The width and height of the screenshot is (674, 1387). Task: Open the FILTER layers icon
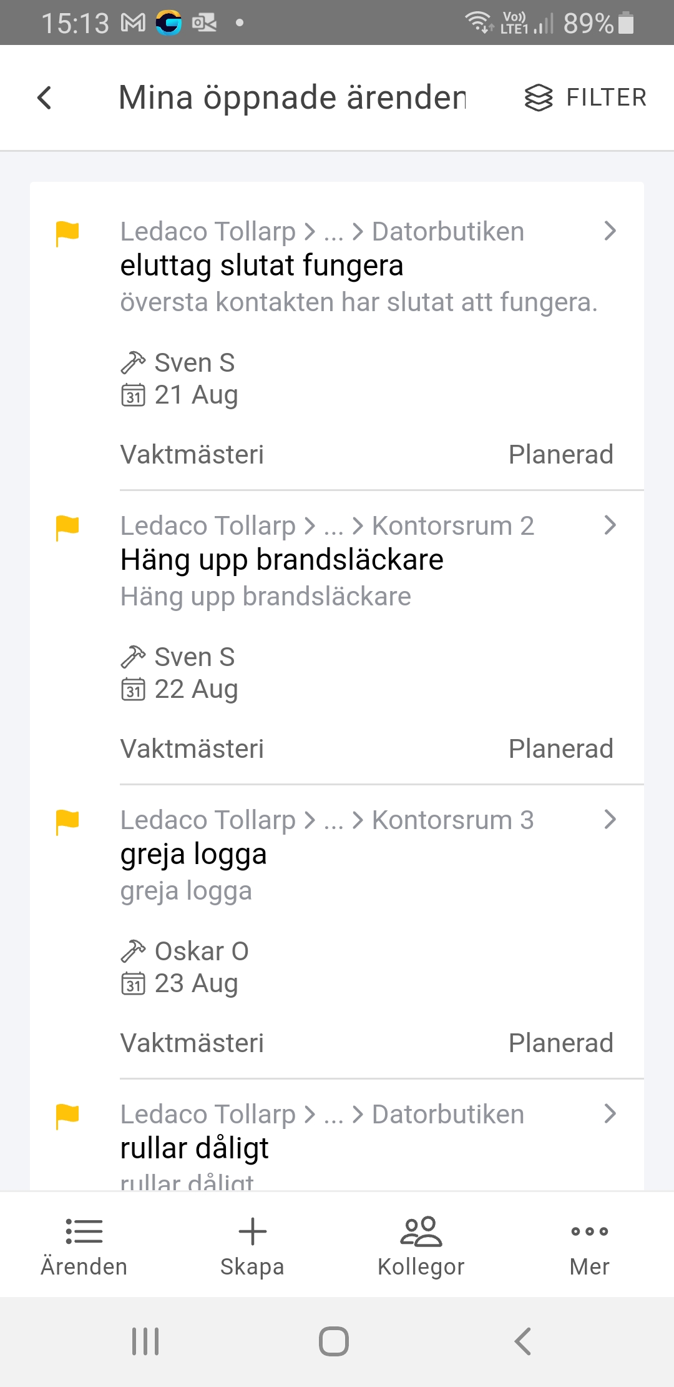538,98
